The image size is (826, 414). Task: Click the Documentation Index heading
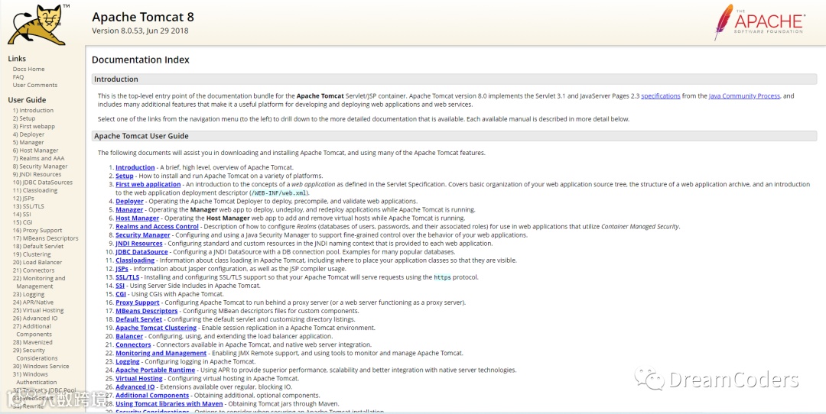141,60
